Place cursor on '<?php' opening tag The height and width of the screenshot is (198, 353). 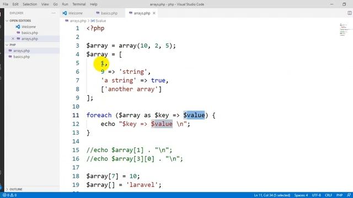(95, 28)
